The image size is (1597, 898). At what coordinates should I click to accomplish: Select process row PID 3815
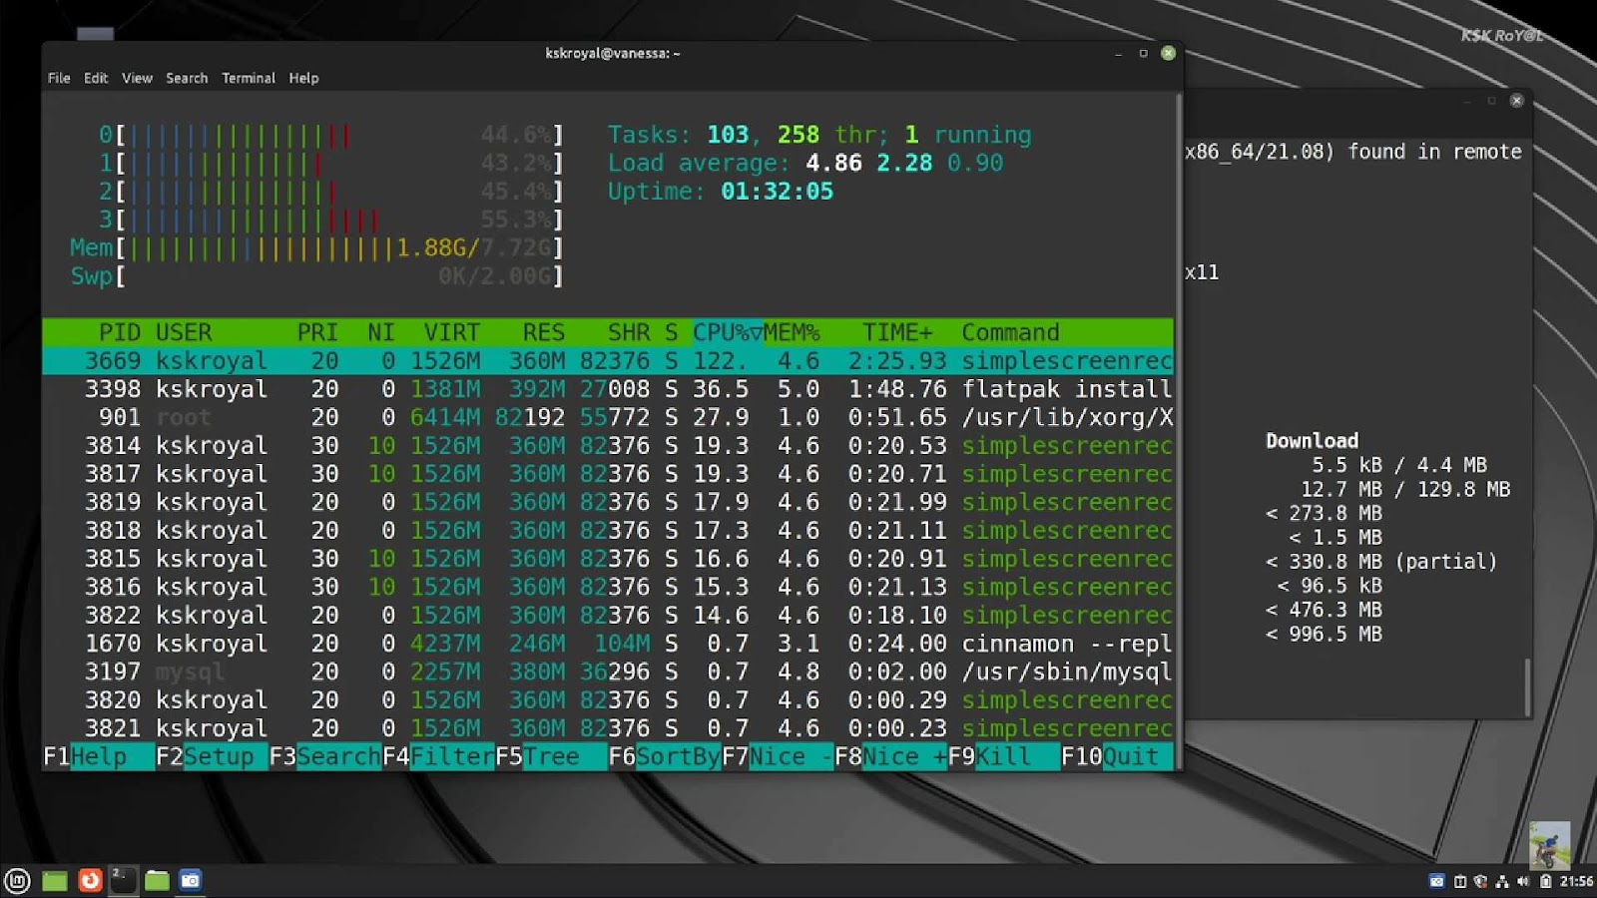[x=608, y=559]
